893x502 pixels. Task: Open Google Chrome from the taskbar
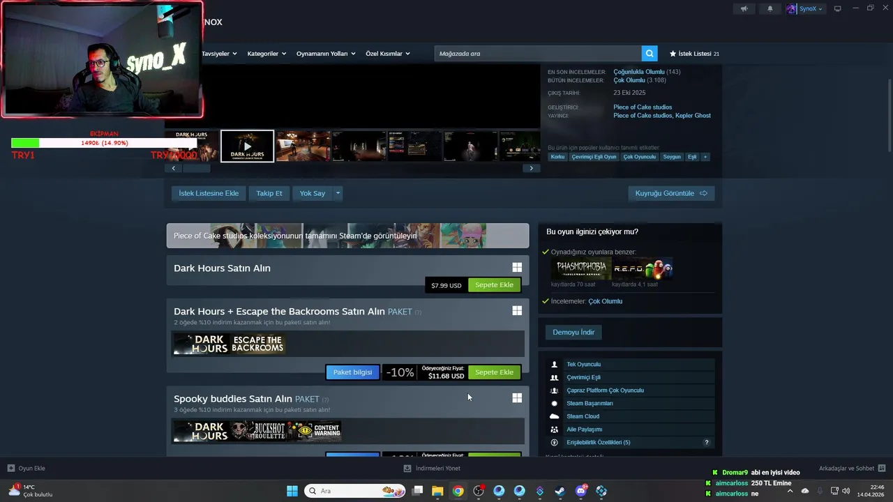458,491
